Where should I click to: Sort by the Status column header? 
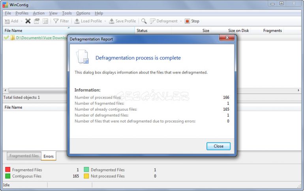(153, 31)
